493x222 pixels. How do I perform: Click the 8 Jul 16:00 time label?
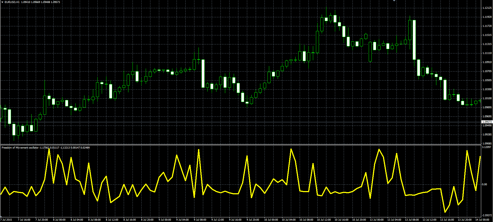click(130, 220)
